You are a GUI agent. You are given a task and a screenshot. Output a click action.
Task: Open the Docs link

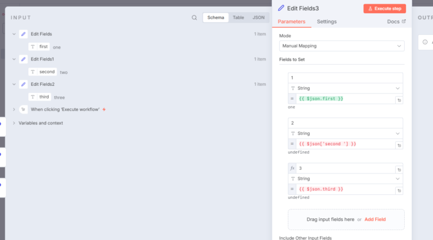(396, 22)
